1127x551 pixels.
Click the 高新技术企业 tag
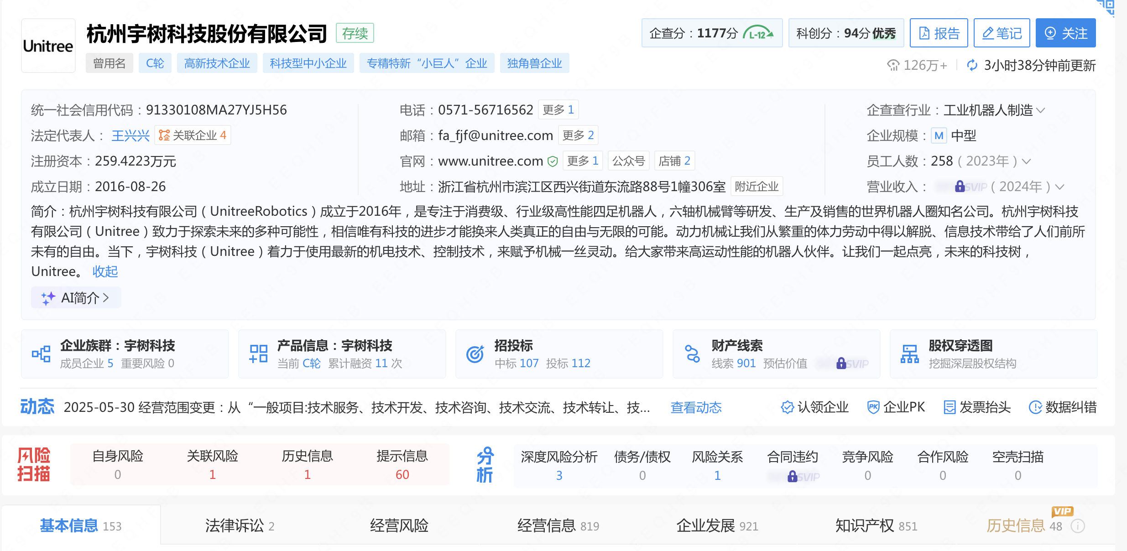tap(217, 63)
